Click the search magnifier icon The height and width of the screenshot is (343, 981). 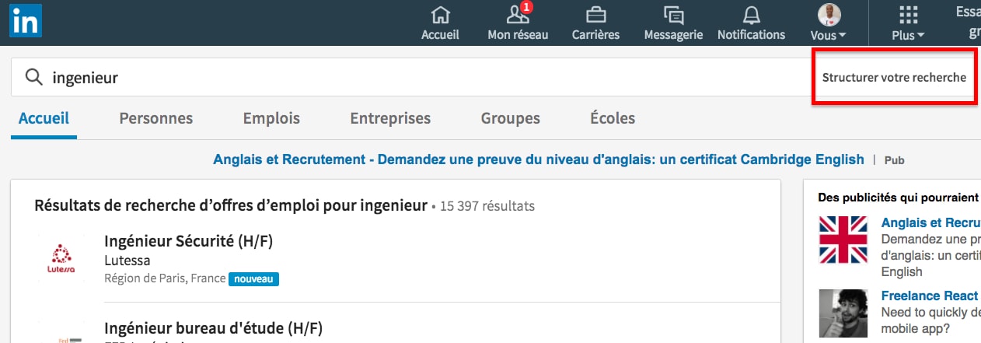click(33, 77)
